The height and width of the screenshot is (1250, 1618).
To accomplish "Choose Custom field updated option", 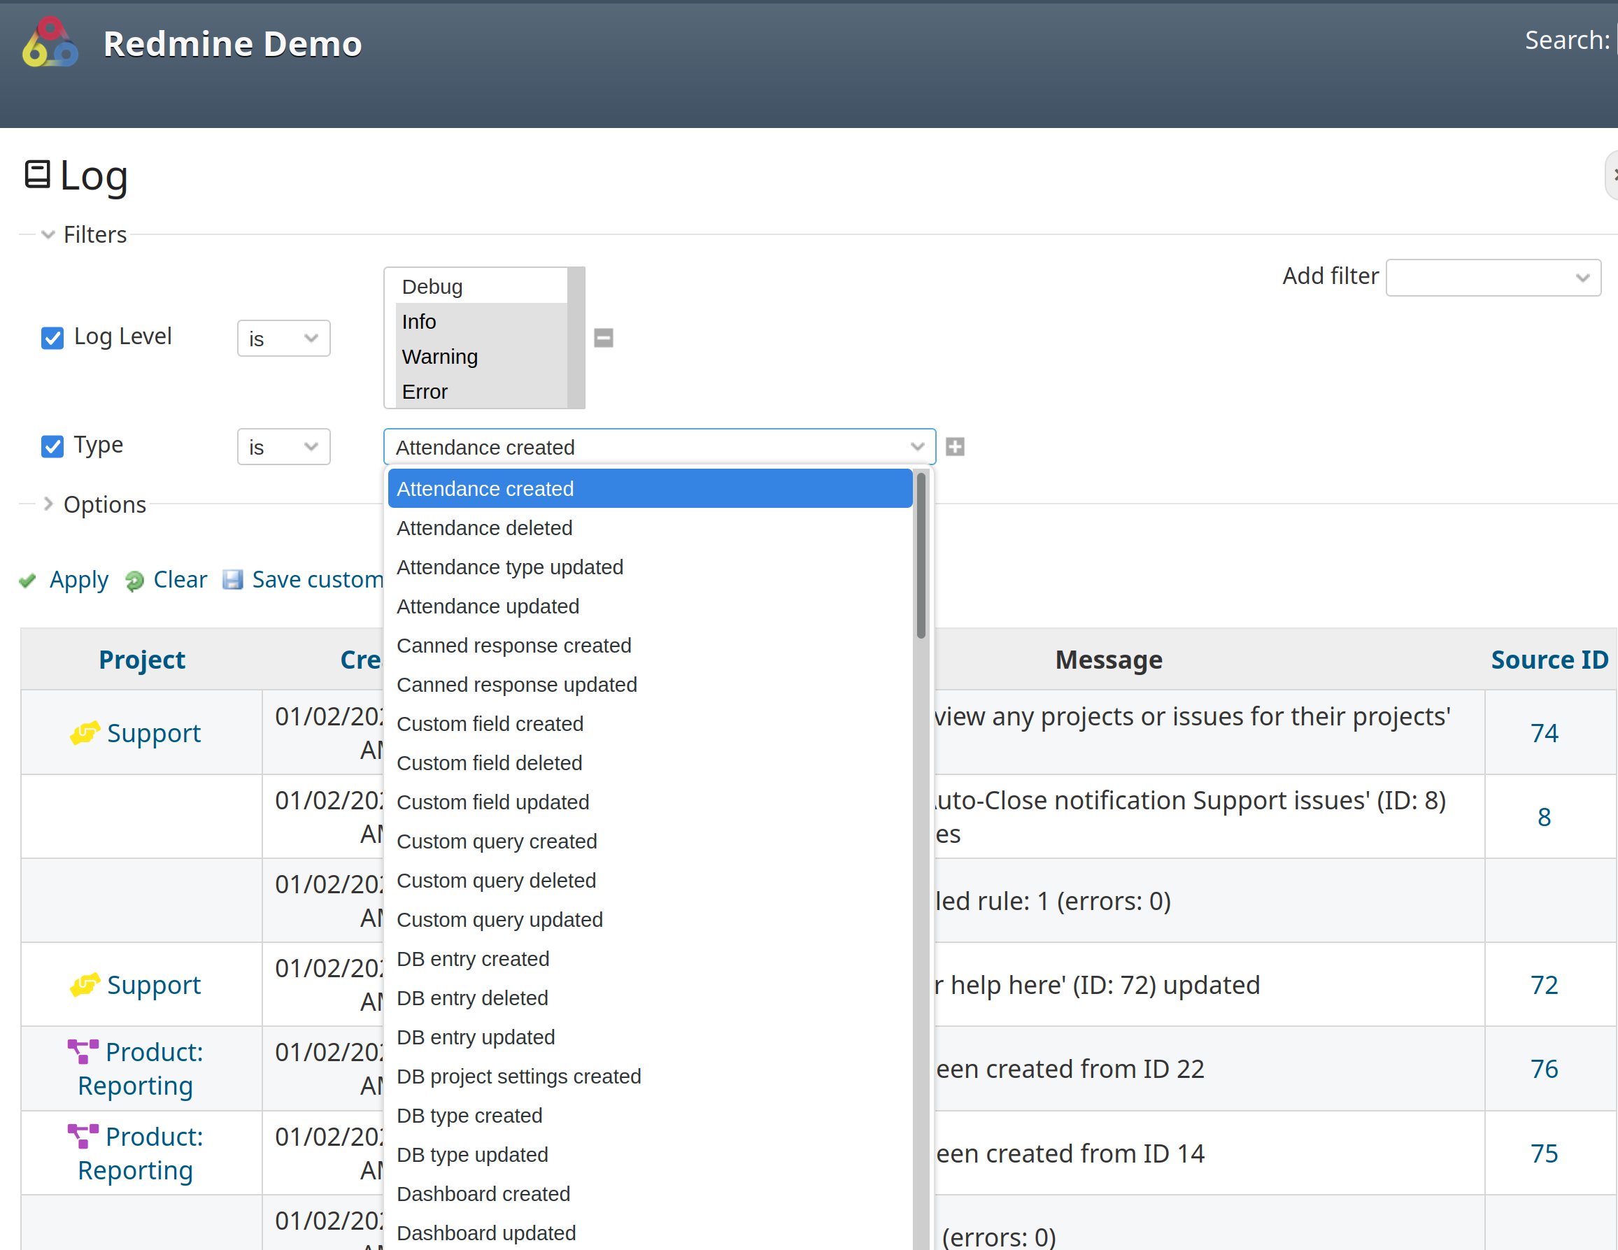I will [x=650, y=802].
